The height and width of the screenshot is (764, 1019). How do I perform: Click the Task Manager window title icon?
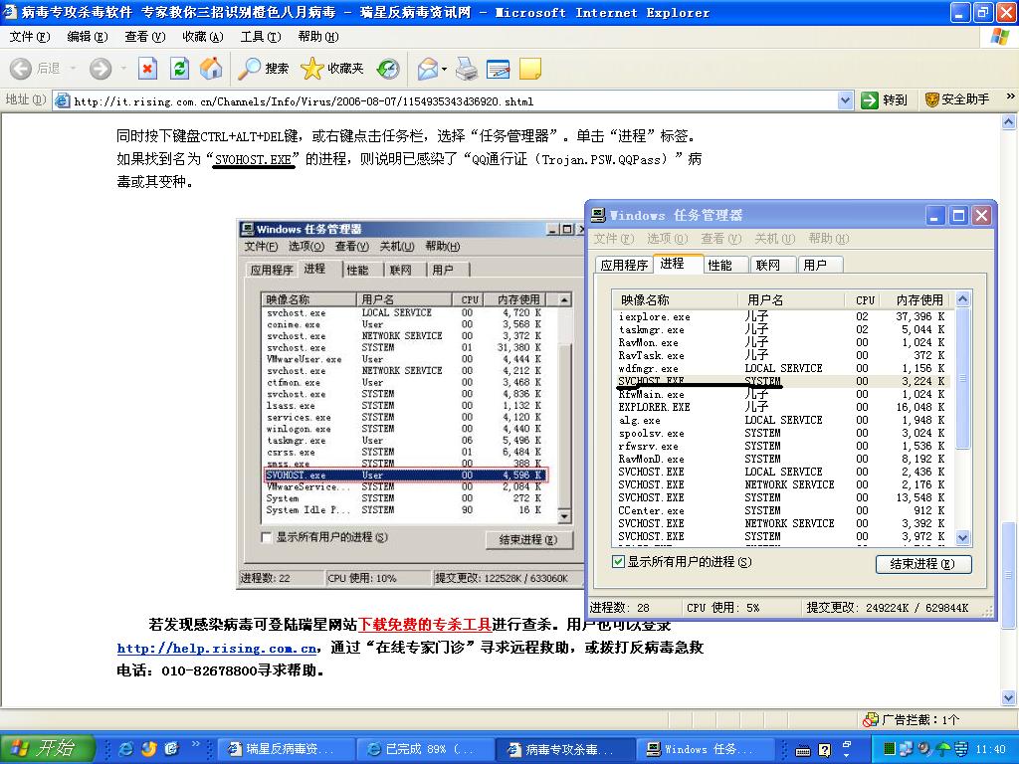pyautogui.click(x=598, y=215)
